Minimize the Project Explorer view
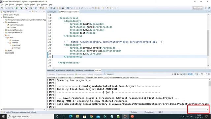The image size is (211, 119). pyautogui.click(x=42, y=12)
